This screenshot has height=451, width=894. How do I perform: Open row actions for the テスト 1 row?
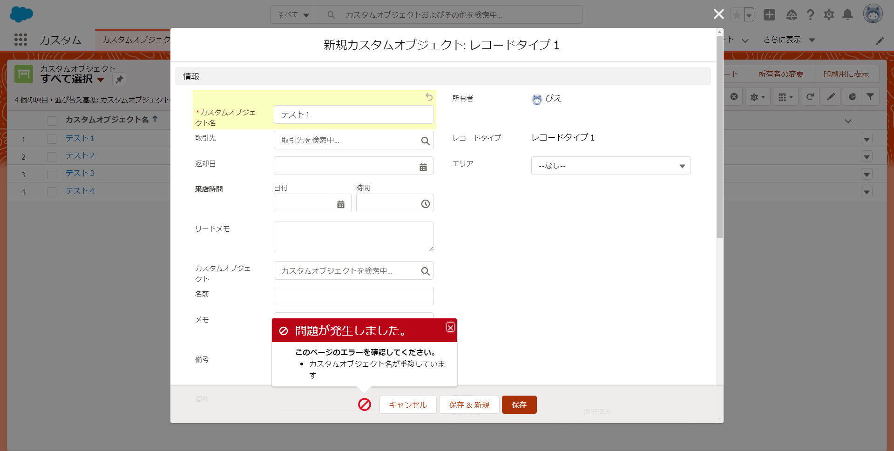867,139
